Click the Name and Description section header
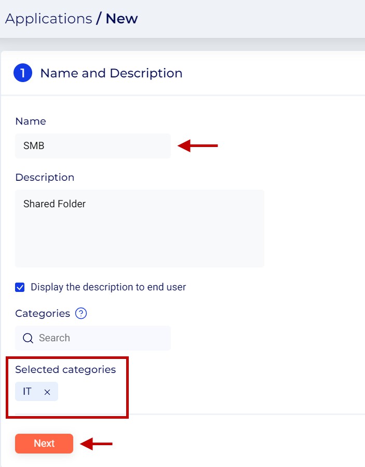This screenshot has height=467, width=365. [x=111, y=73]
